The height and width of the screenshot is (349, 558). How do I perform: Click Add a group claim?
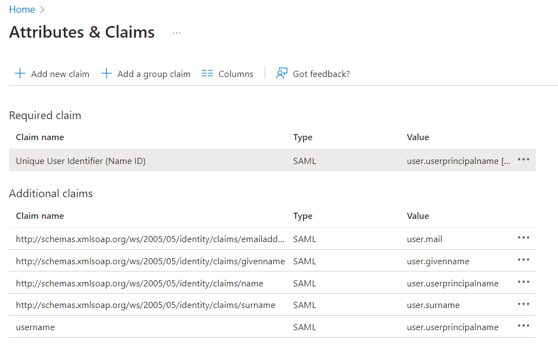coord(154,73)
